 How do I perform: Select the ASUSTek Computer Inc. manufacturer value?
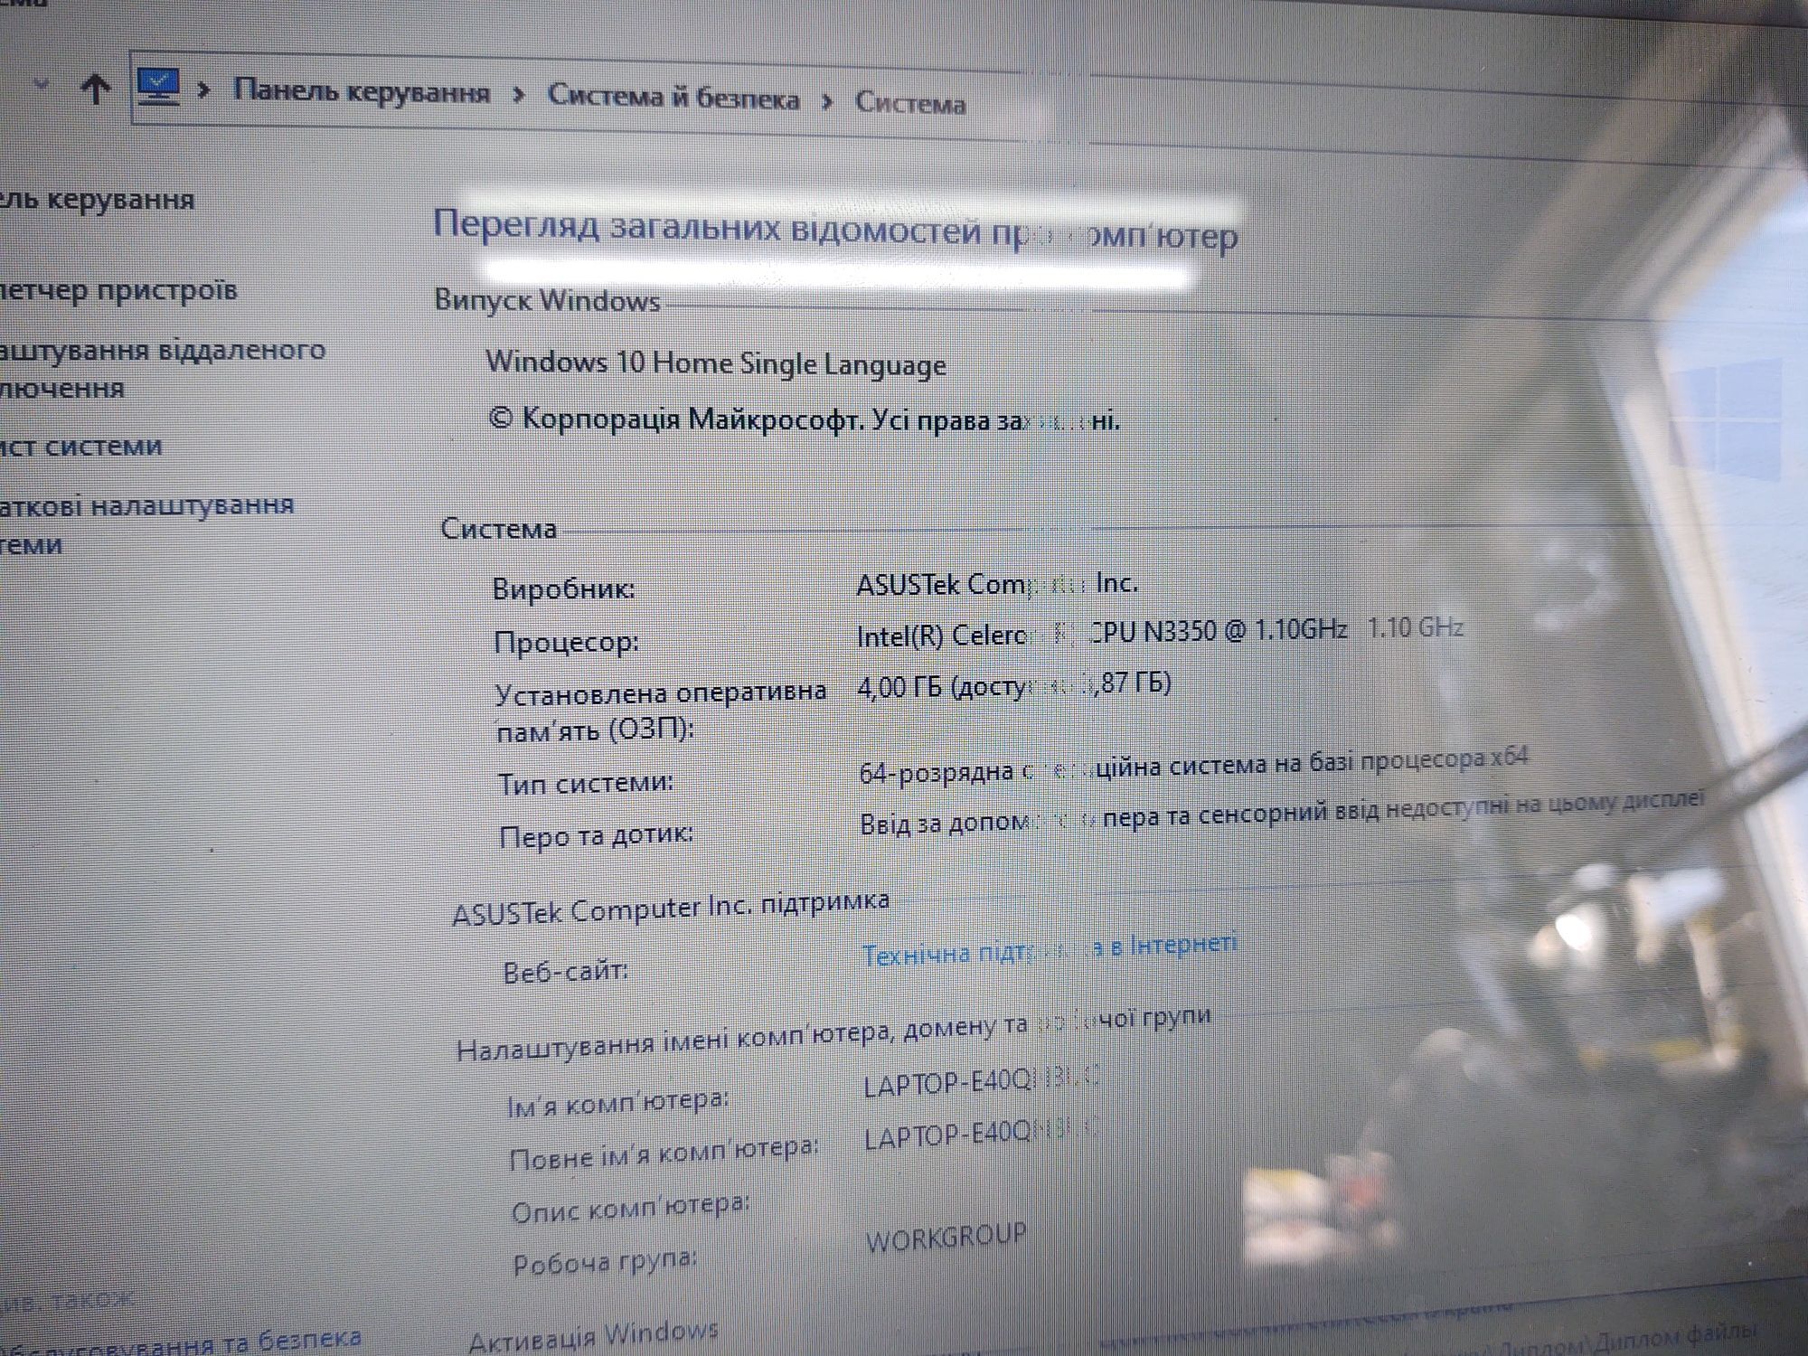(x=997, y=584)
